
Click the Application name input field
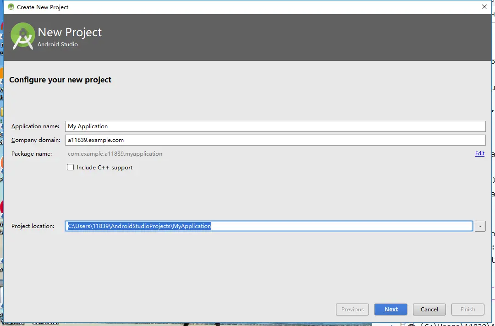(x=275, y=126)
